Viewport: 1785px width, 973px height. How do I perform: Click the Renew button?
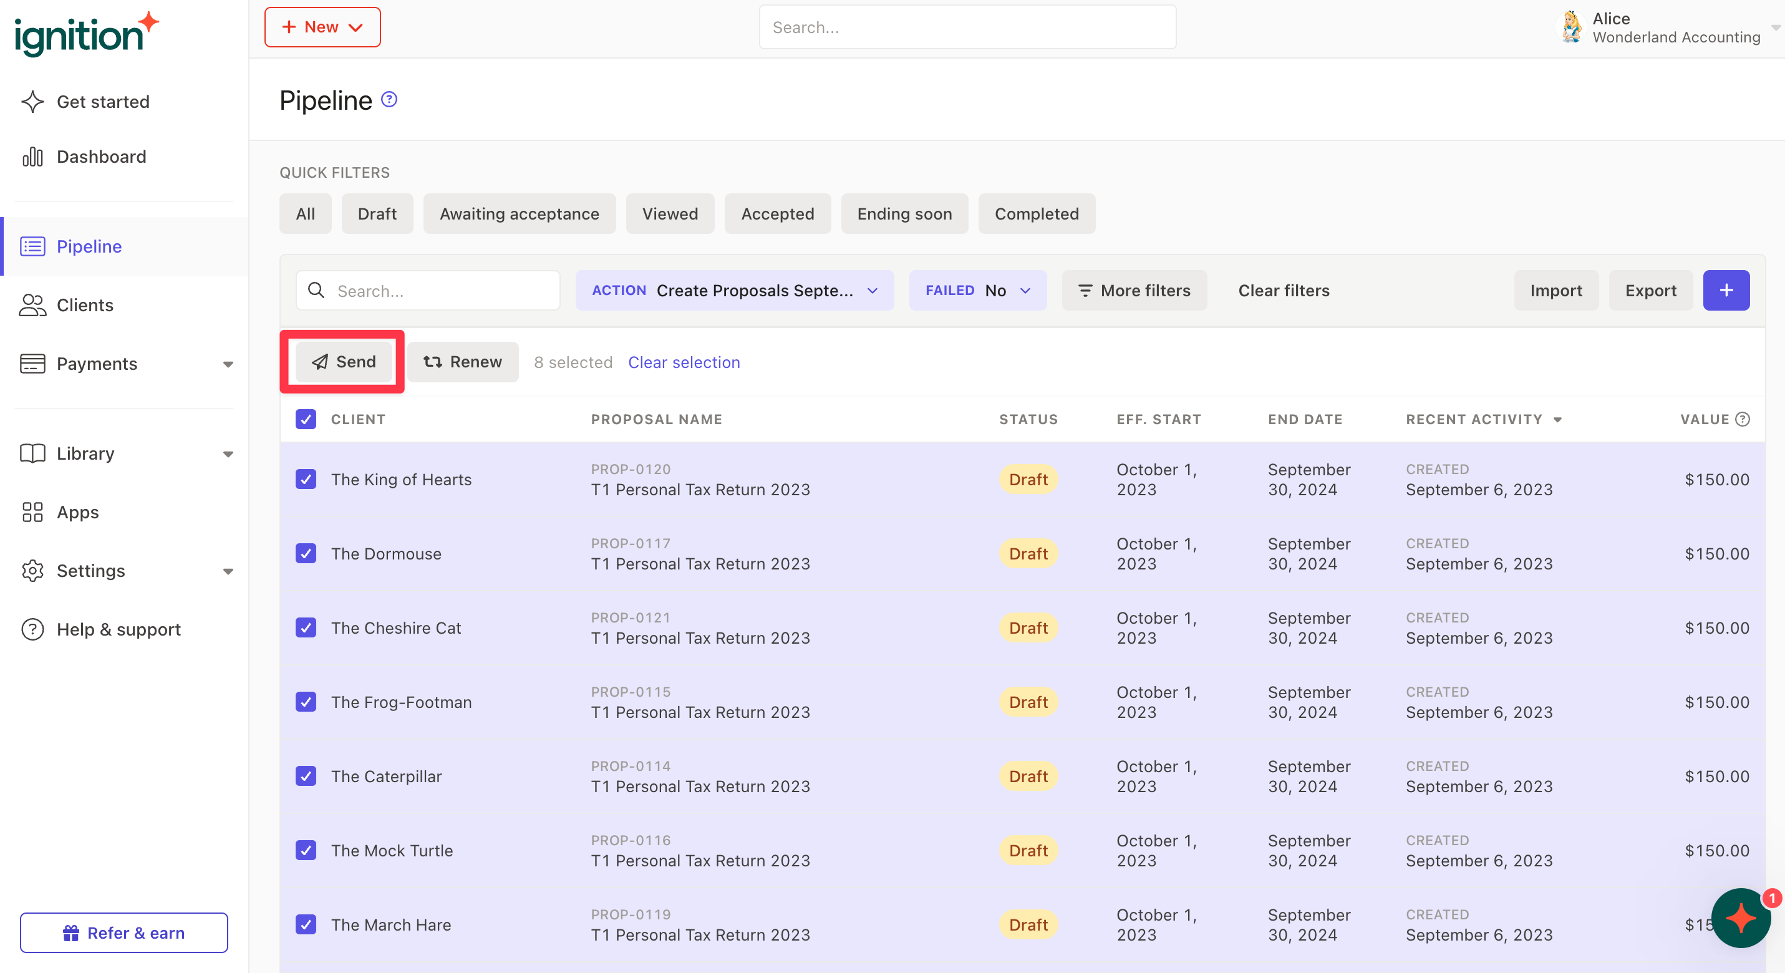pos(462,362)
